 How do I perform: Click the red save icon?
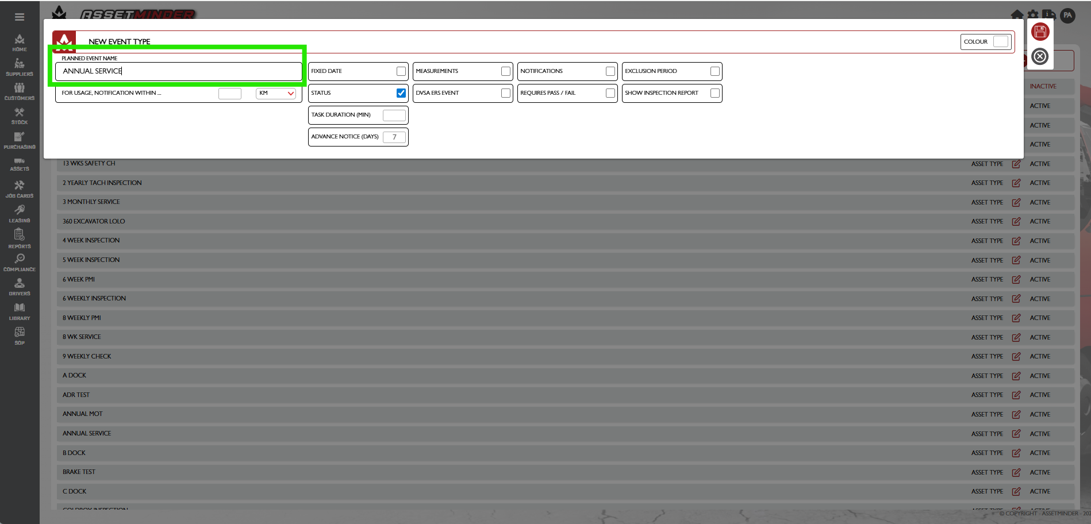point(1040,32)
